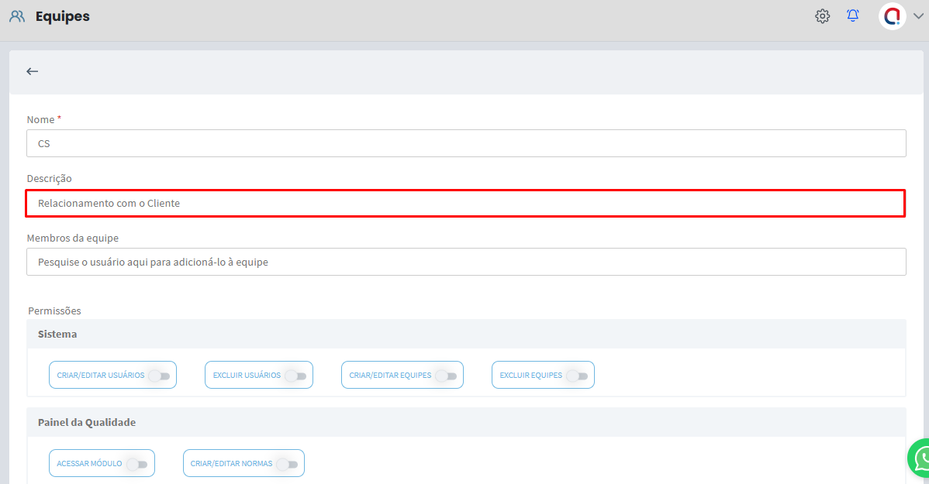Expand the profile dropdown chevron
Viewport: 929px width, 484px height.
click(x=918, y=17)
